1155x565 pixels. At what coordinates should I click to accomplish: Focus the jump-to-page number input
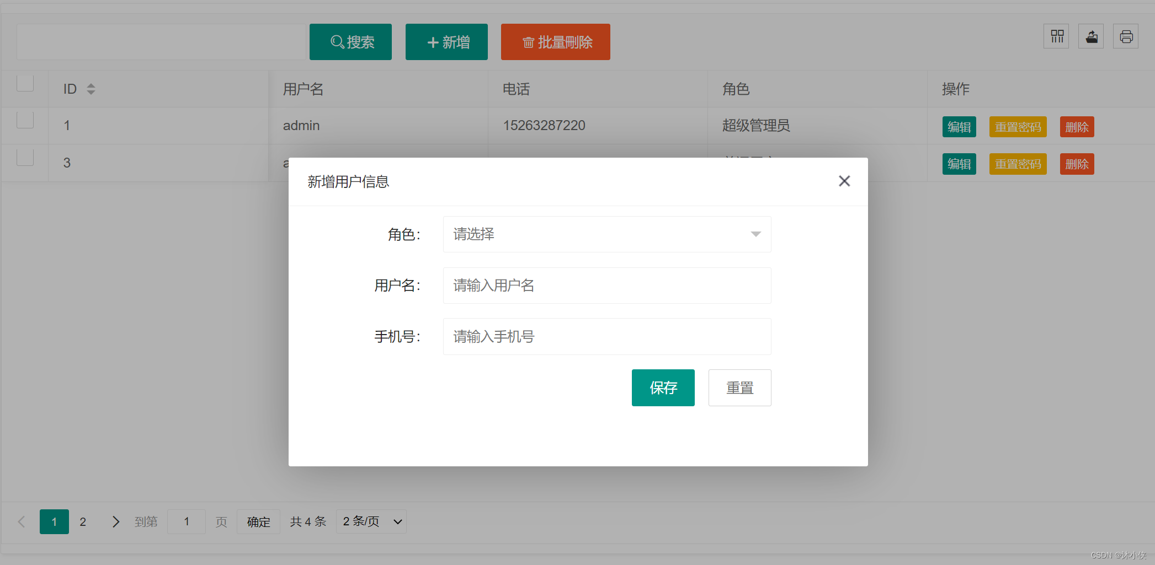click(x=187, y=521)
